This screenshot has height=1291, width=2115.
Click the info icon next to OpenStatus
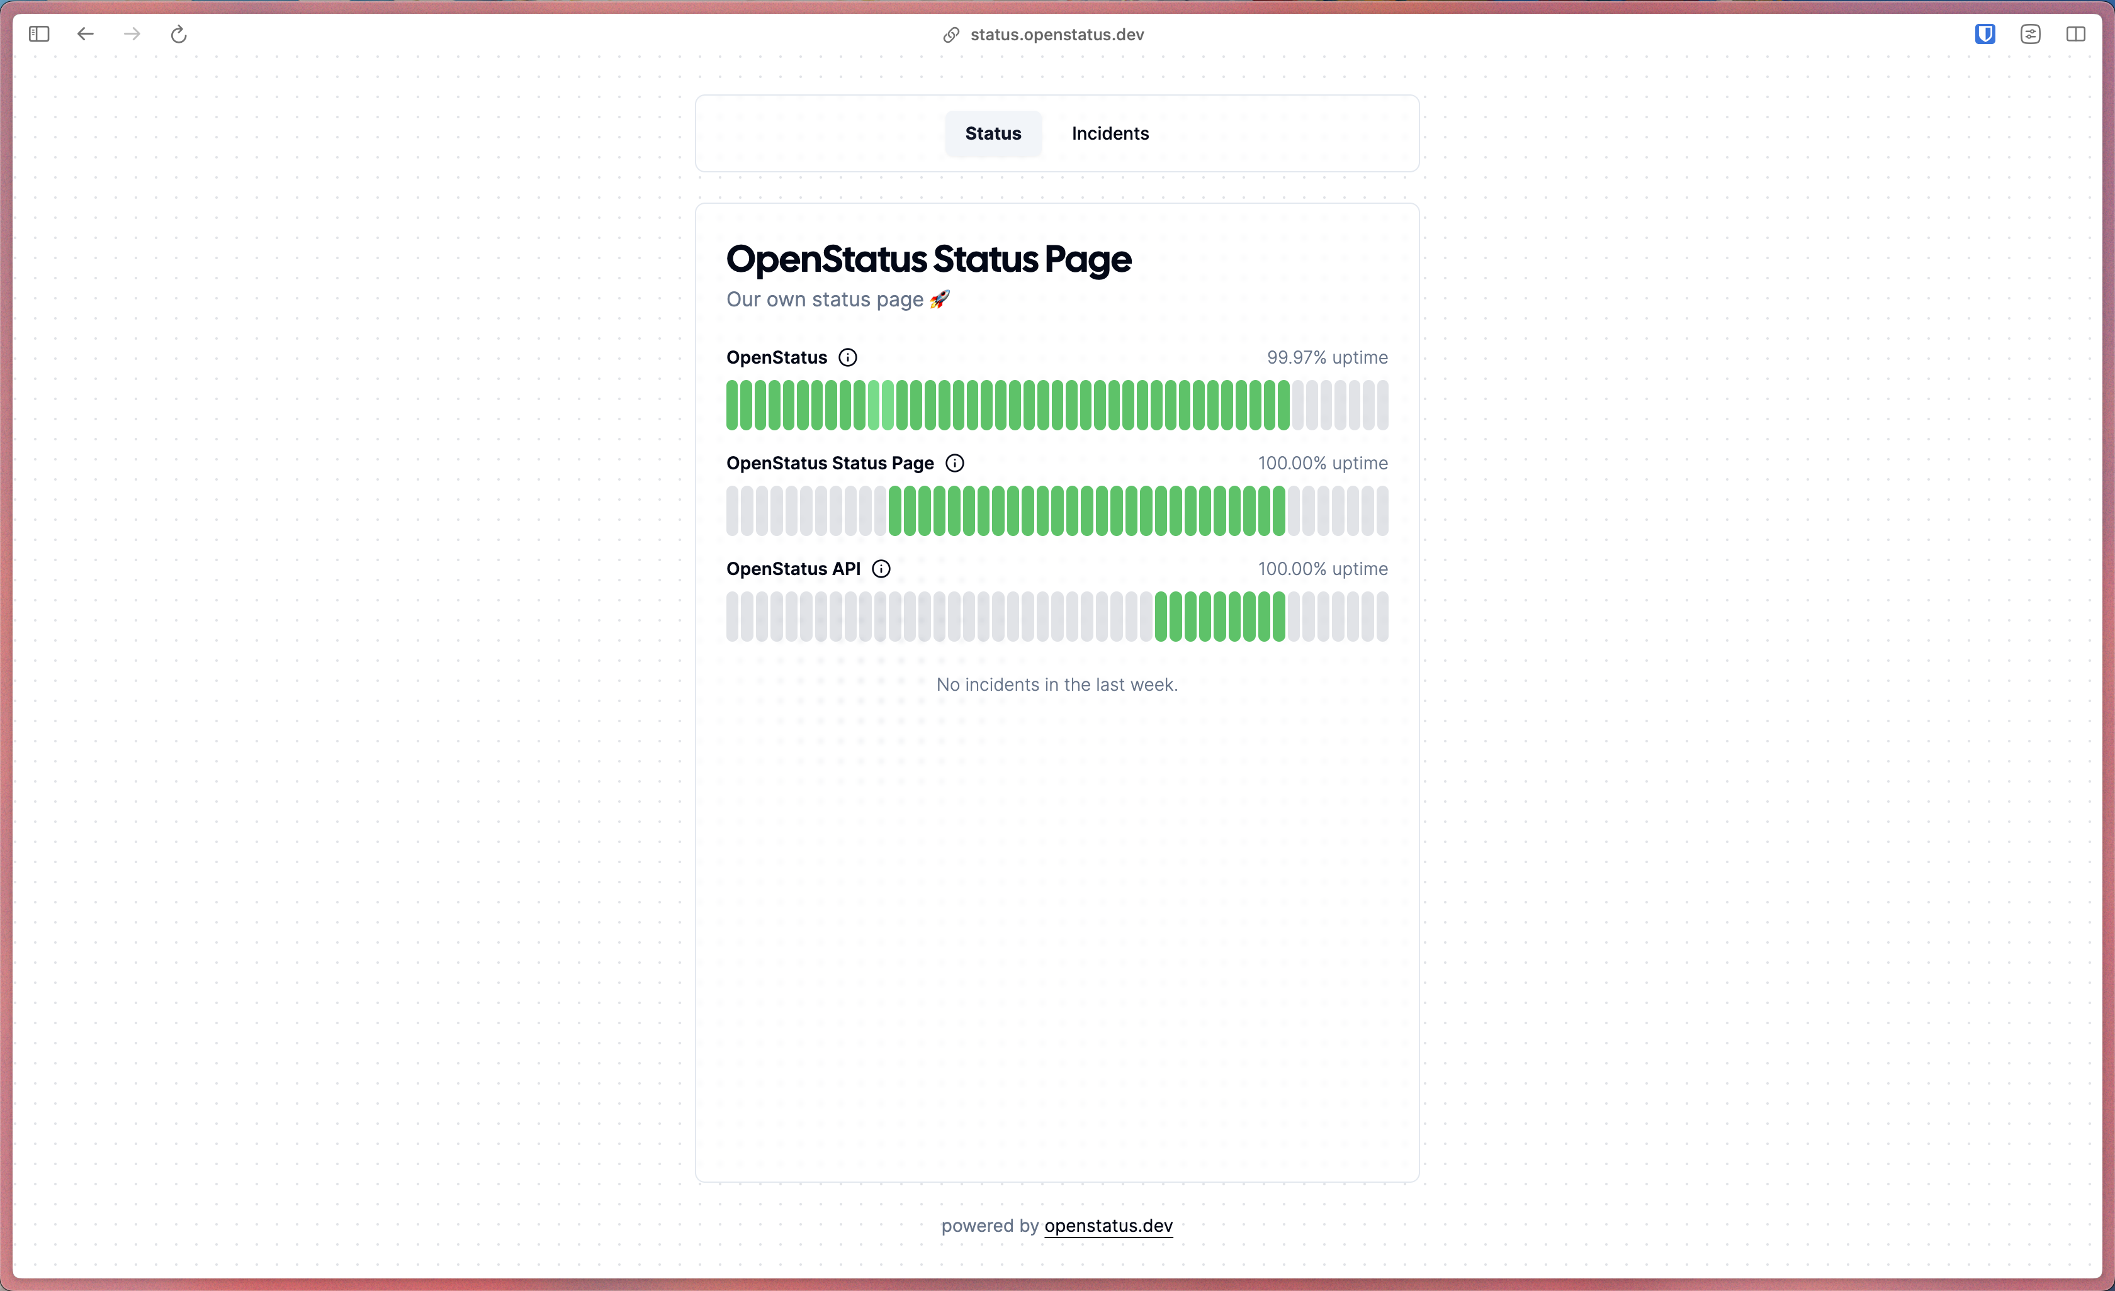coord(848,357)
